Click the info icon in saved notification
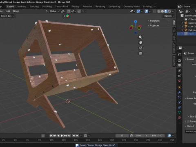This screenshot has width=196, height=147. (77, 145)
